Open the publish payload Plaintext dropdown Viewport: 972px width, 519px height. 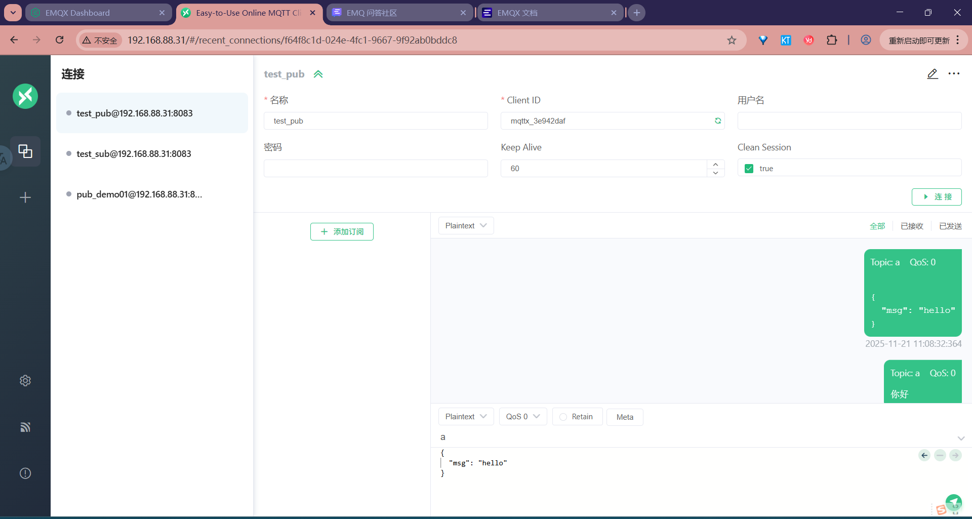tap(466, 417)
